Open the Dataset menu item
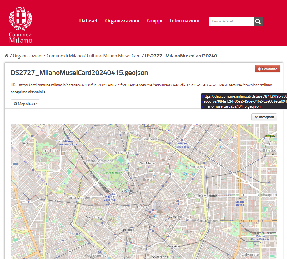Screen dimensions: 287x259 point(88,21)
